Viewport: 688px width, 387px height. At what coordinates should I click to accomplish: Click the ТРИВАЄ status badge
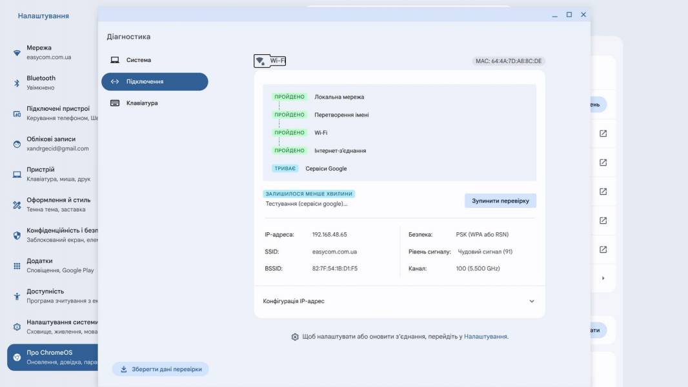[x=285, y=168]
